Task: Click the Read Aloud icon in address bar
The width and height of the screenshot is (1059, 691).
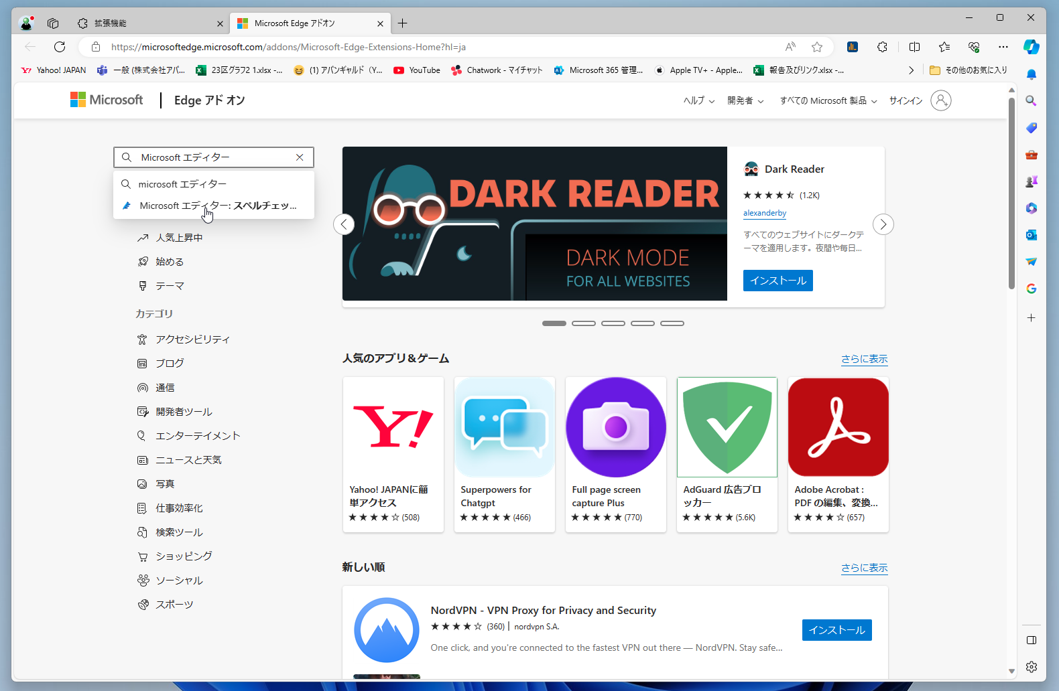Action: pos(791,47)
